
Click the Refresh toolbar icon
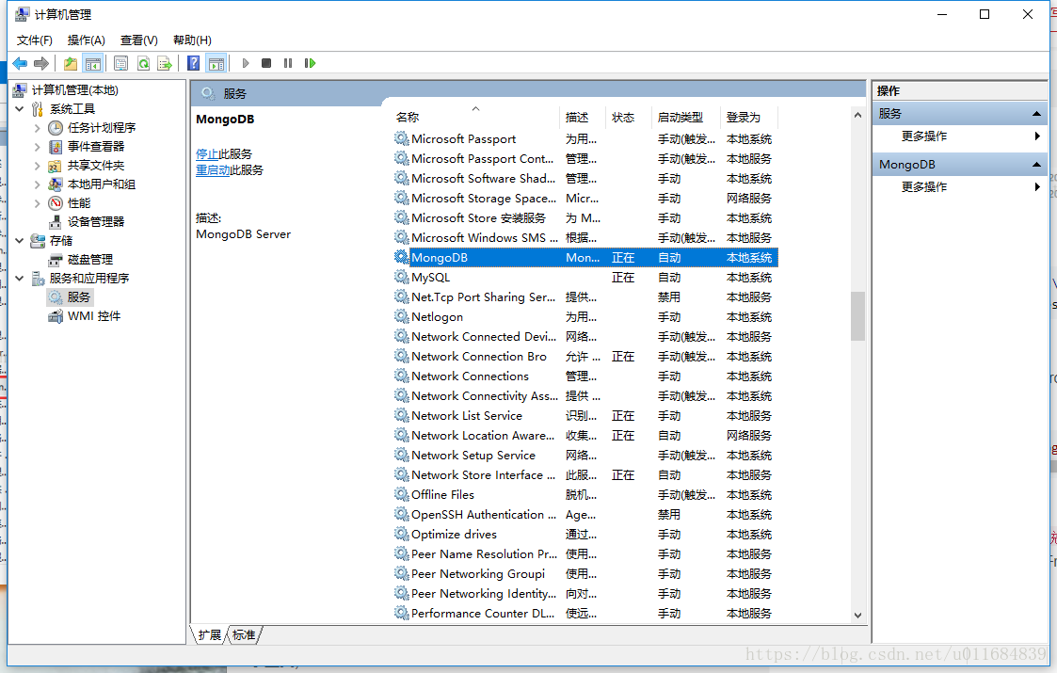pos(144,63)
